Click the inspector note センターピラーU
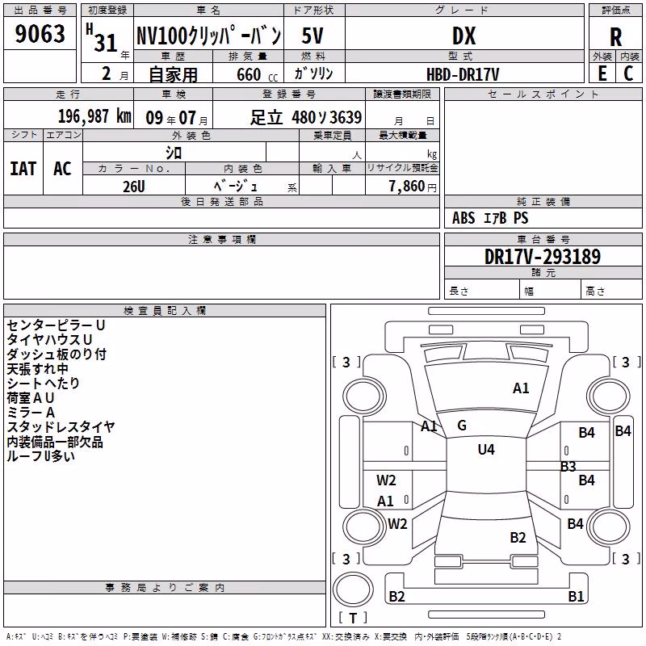Image resolution: width=646 pixels, height=646 pixels. pyautogui.click(x=56, y=325)
